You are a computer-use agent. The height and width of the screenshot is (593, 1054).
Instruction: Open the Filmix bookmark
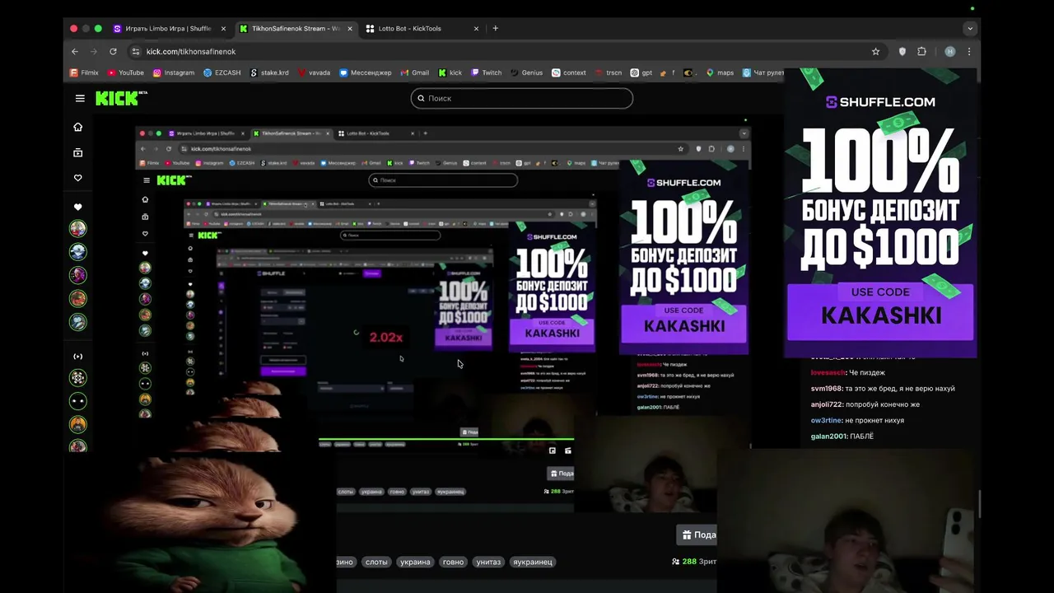(84, 72)
